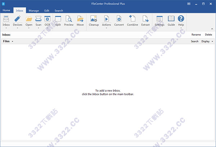
Task: Switch to the Manage tab
Action: [x=34, y=10]
